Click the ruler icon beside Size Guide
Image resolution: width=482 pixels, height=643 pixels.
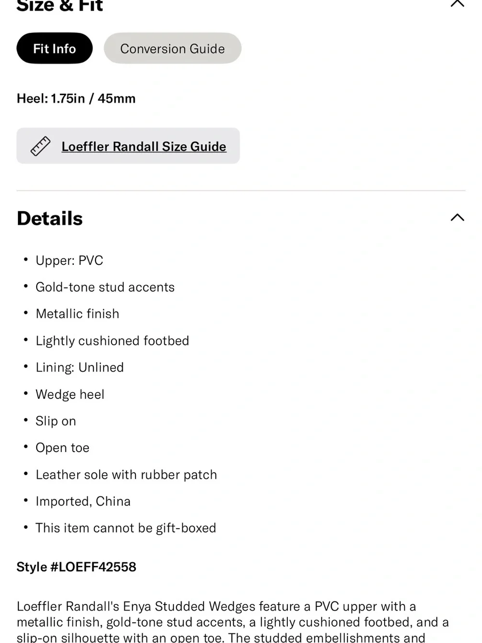[40, 146]
